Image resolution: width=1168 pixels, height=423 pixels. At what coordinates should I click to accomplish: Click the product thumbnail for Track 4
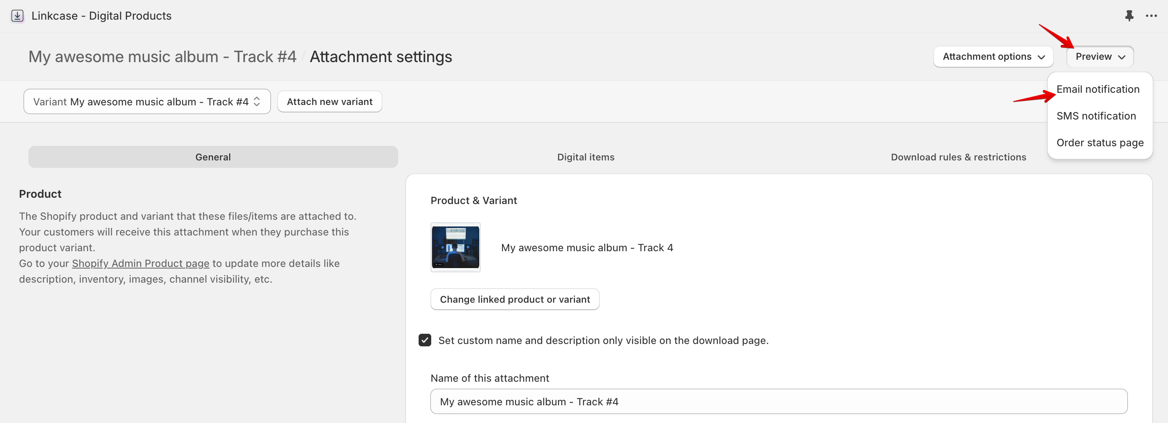(x=455, y=247)
